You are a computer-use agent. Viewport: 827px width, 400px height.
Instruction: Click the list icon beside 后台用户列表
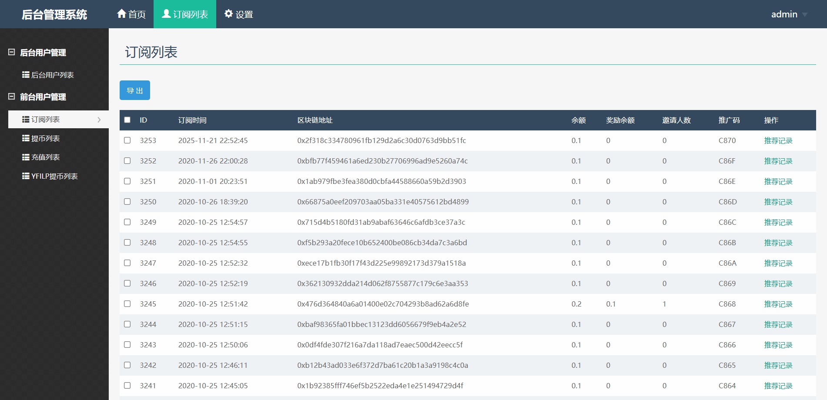(x=26, y=75)
